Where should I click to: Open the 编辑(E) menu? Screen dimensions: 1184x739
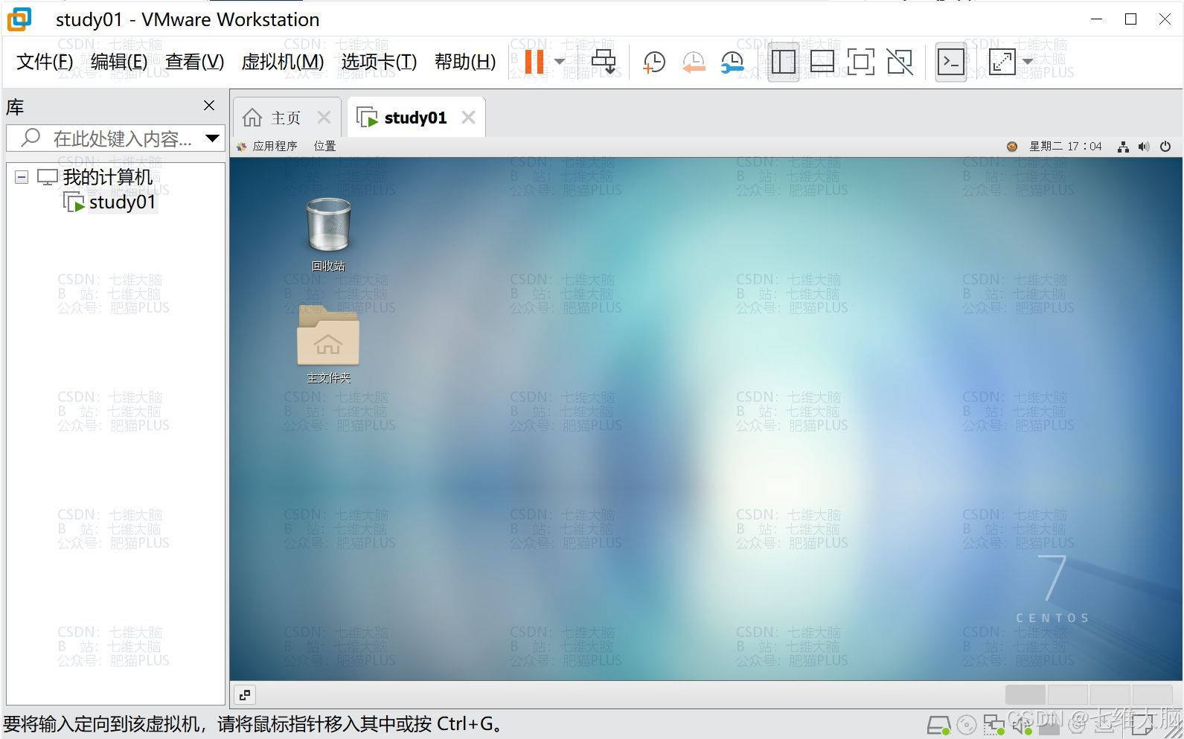[x=119, y=61]
